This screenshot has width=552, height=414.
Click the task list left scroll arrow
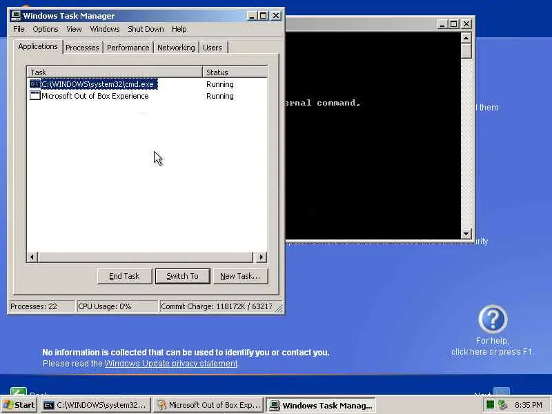[x=32, y=257]
